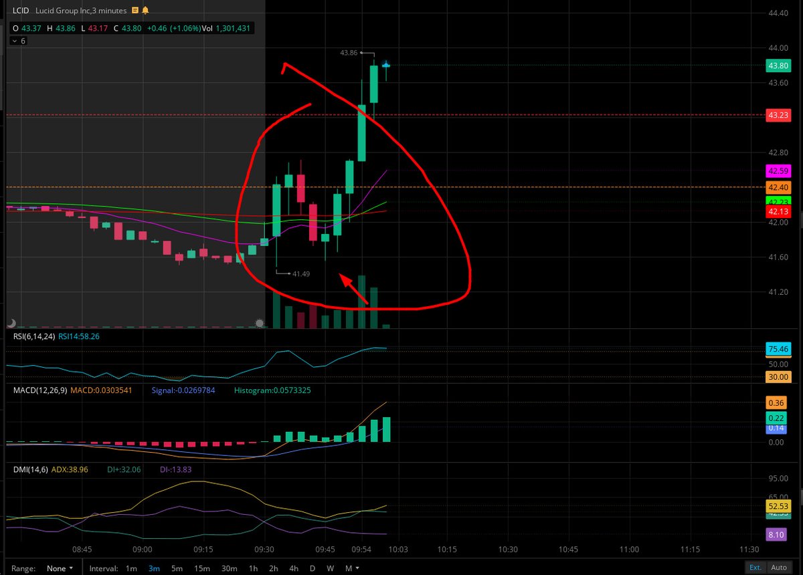Click the Lucid Group Inc, 3 minutes title
This screenshot has width=803, height=575.
click(x=81, y=11)
